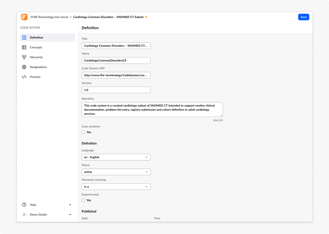The width and height of the screenshot is (329, 234).
Task: Click the Code System URI* label
Action: pyautogui.click(x=94, y=68)
